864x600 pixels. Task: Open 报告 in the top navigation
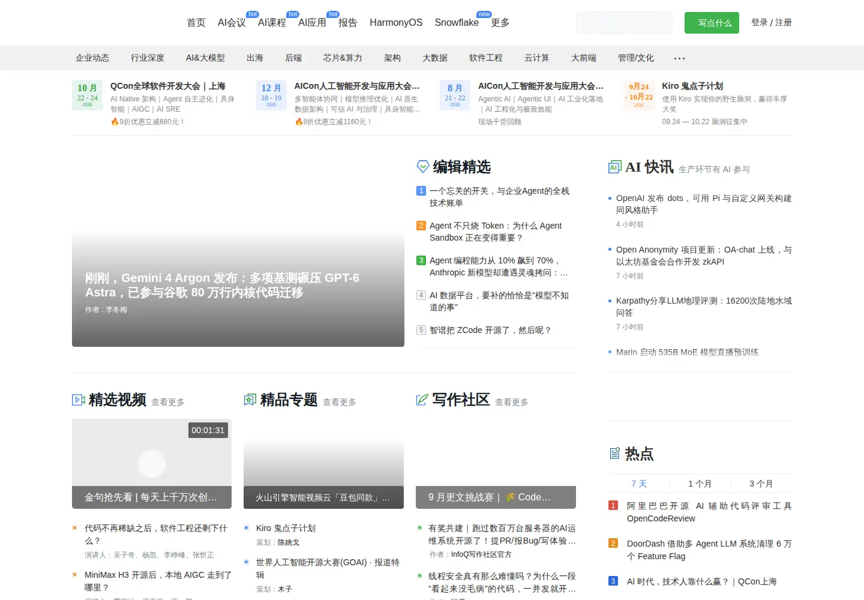click(x=348, y=23)
